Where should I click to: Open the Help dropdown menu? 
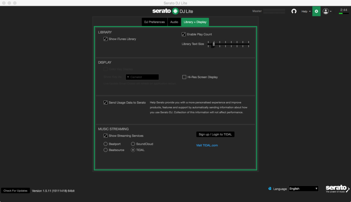pos(306,11)
